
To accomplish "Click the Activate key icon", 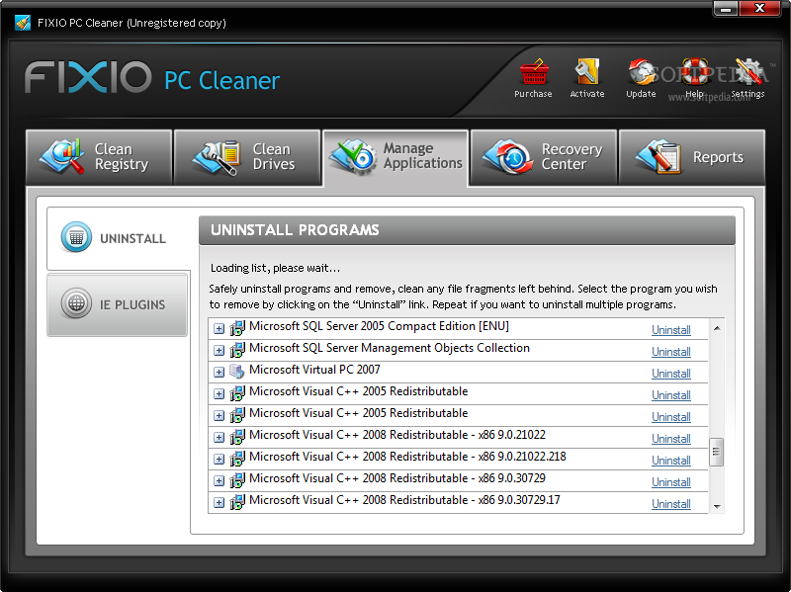I will [x=586, y=71].
